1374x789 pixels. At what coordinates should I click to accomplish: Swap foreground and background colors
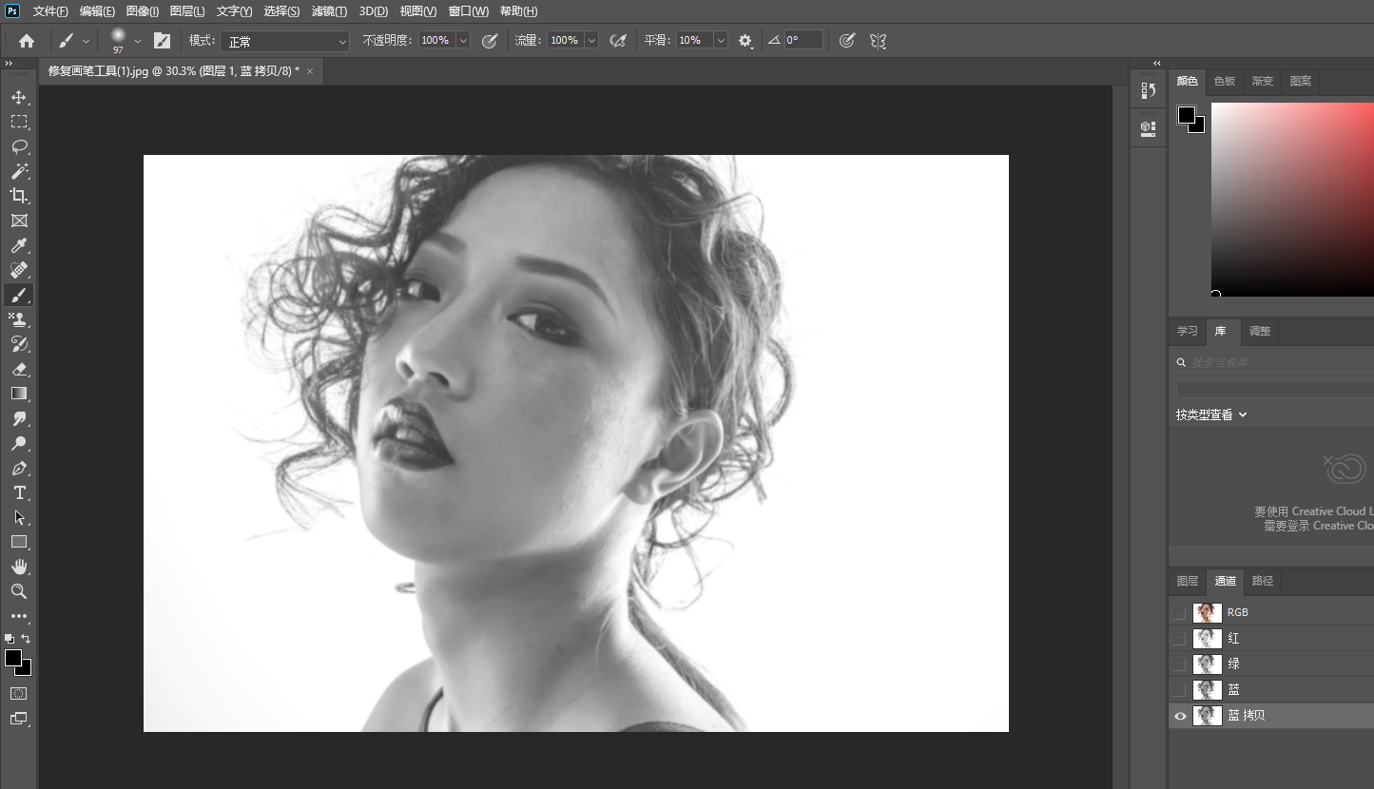(x=26, y=639)
